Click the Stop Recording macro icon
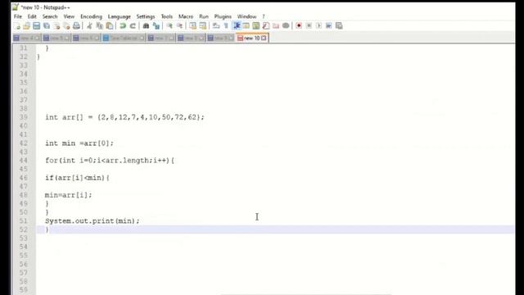The width and height of the screenshot is (524, 295). point(309,25)
